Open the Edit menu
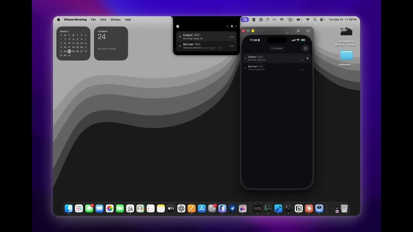Viewport: 413px width, 232px height. tap(93, 20)
